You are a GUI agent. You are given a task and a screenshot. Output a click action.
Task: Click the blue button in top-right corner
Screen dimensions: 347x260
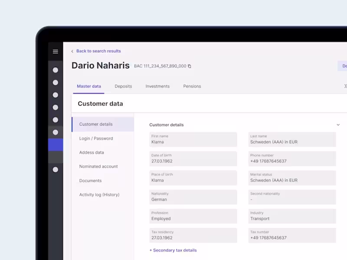coord(344,66)
